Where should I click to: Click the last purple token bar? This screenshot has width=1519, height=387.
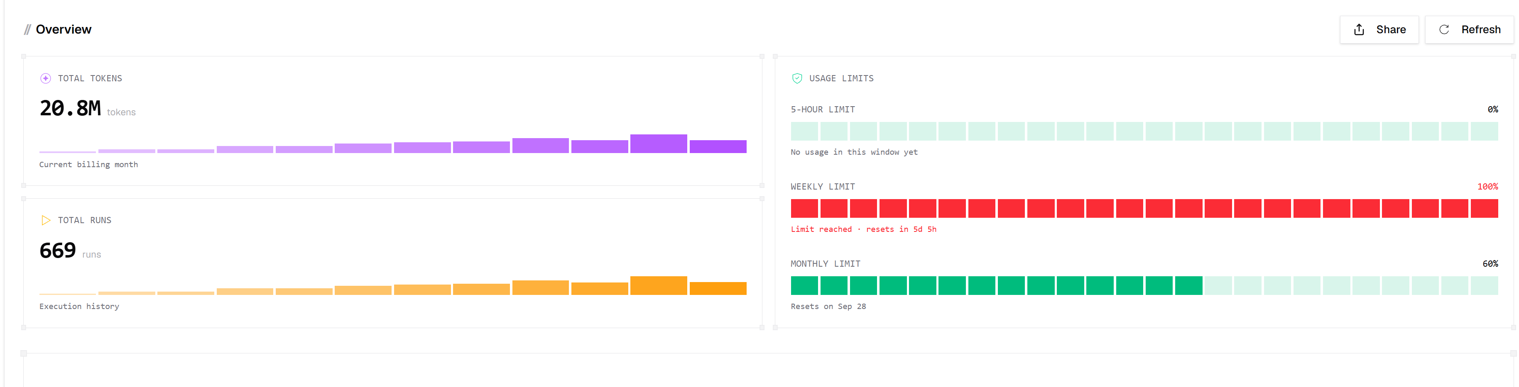point(718,147)
